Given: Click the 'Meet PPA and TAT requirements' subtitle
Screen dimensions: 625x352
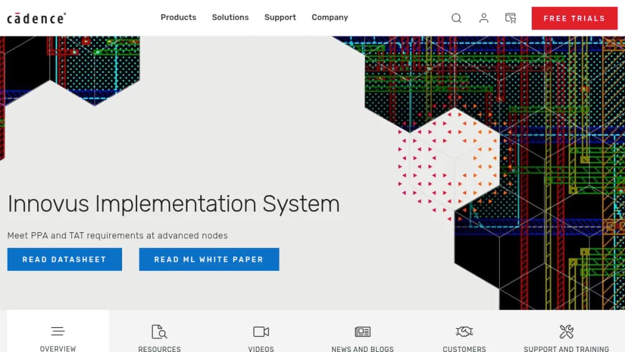Looking at the screenshot, I should pos(117,236).
